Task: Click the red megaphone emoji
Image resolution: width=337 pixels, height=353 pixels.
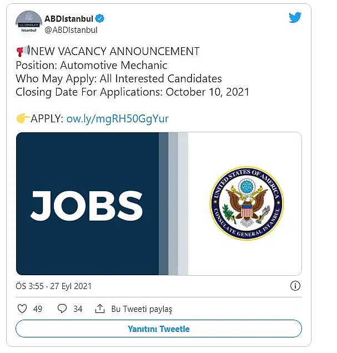Action: (x=23, y=51)
